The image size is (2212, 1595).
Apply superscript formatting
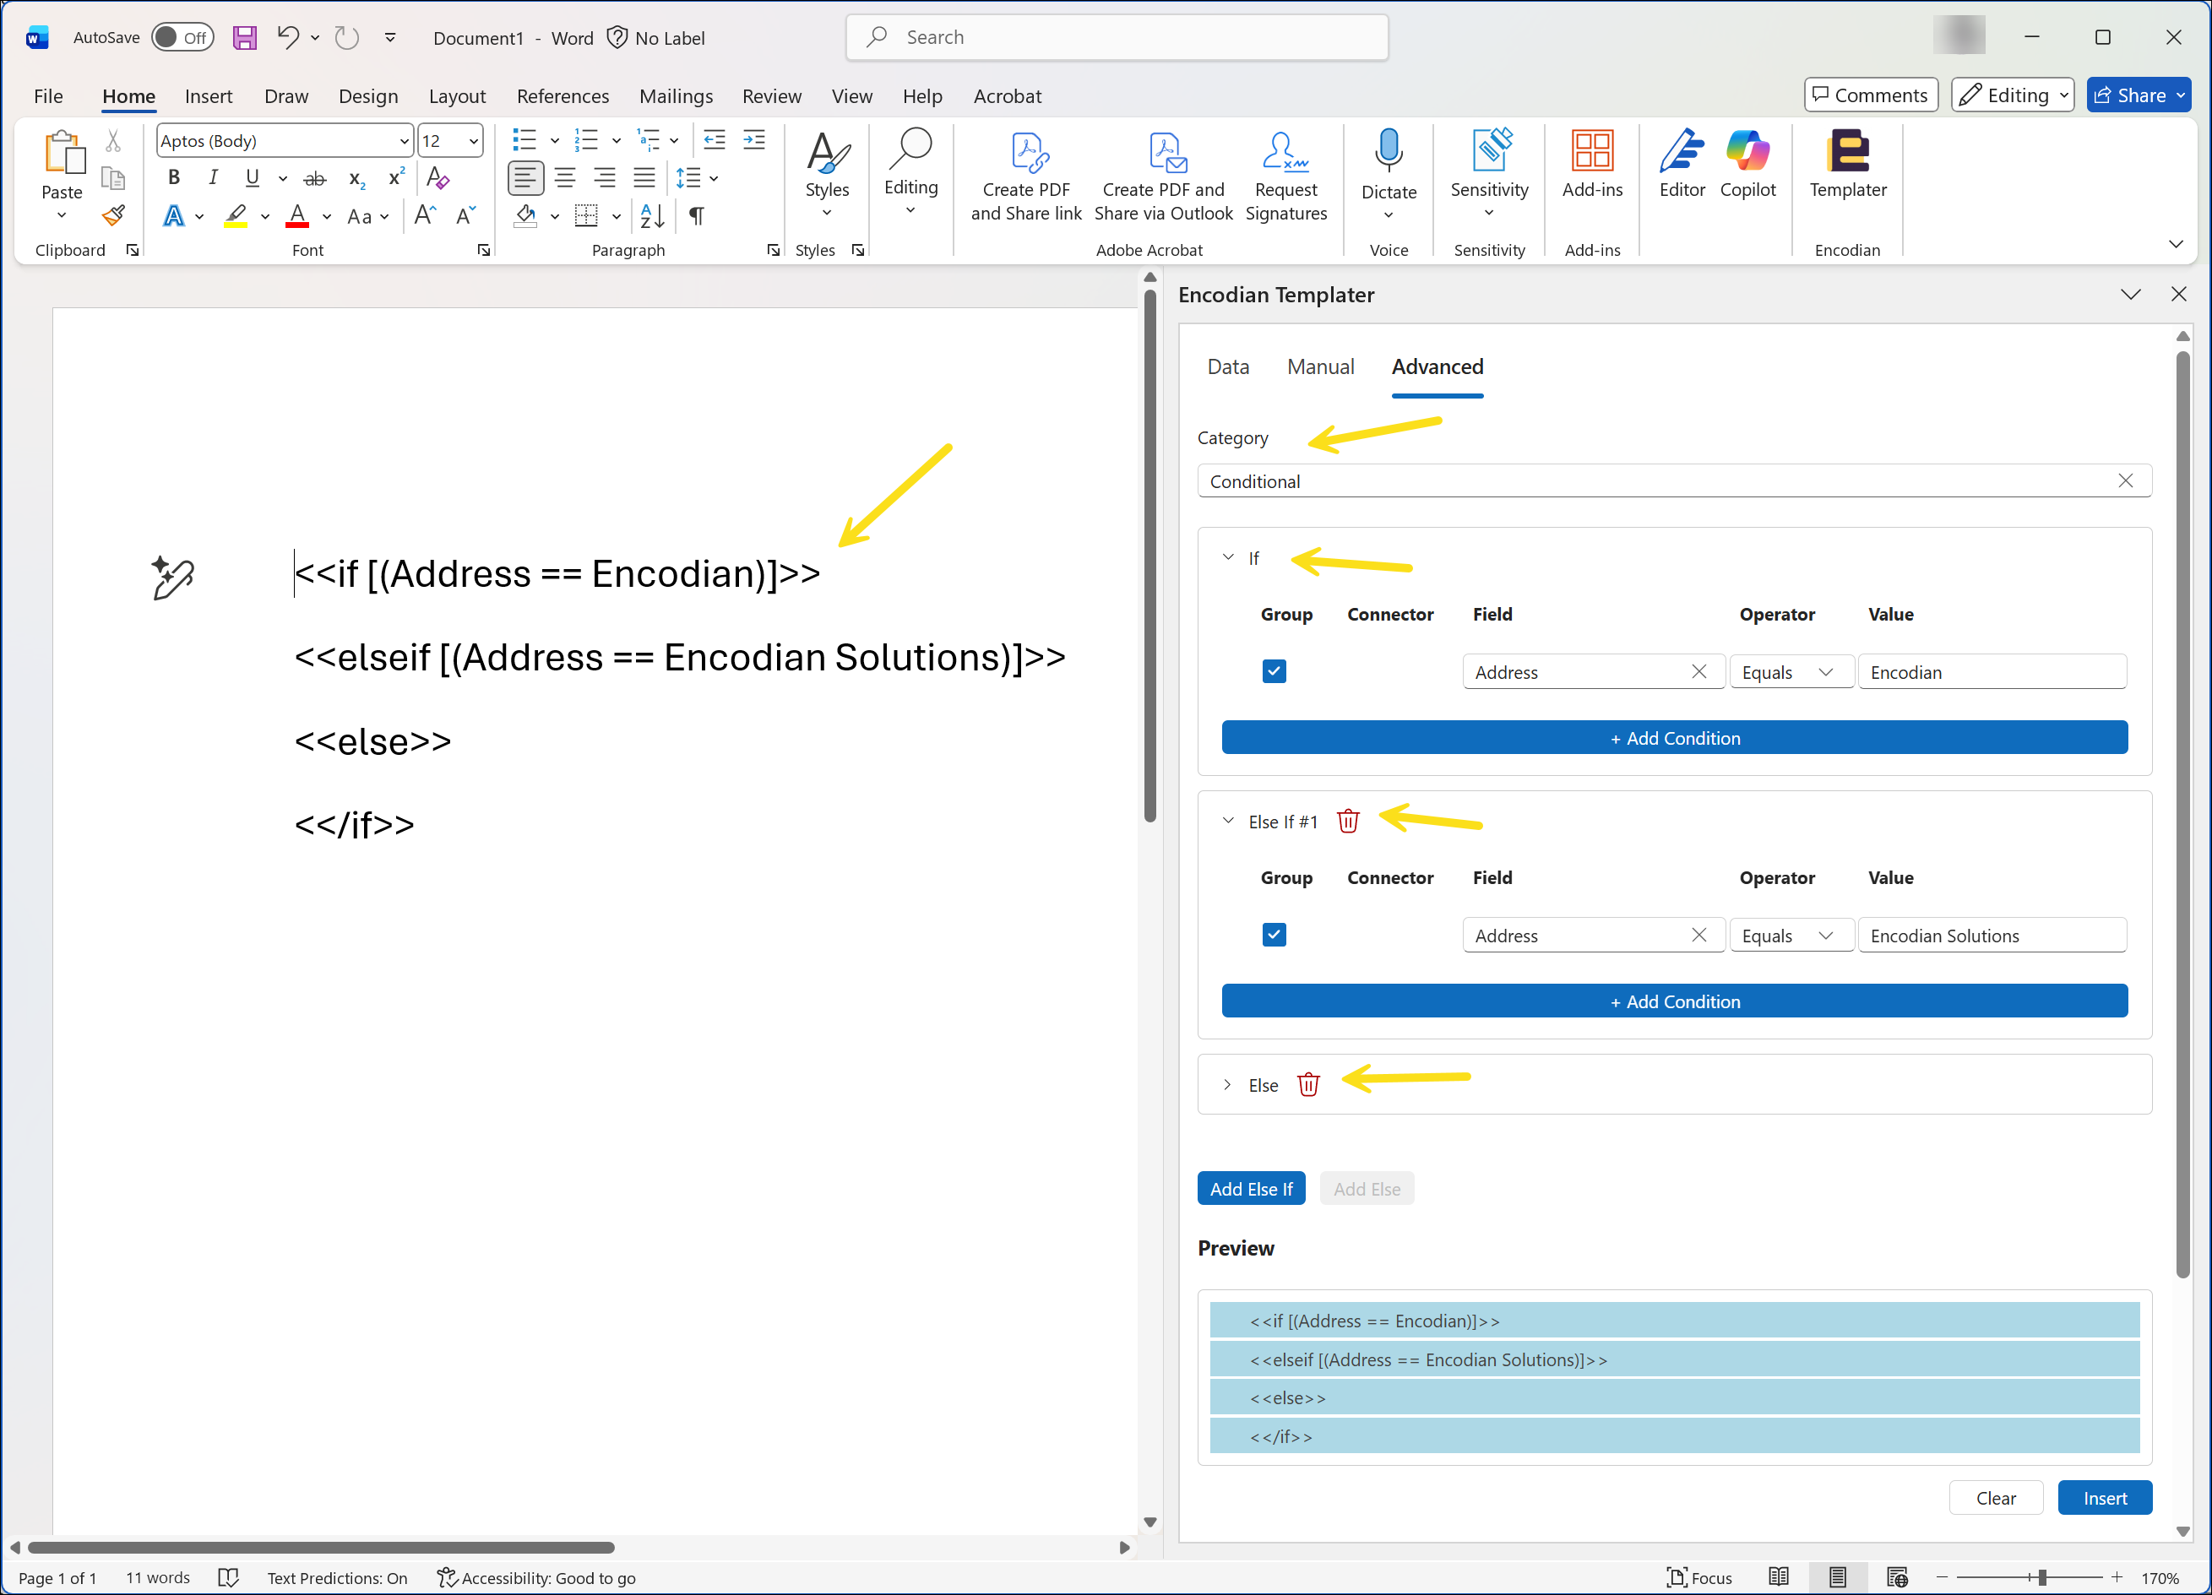396,178
